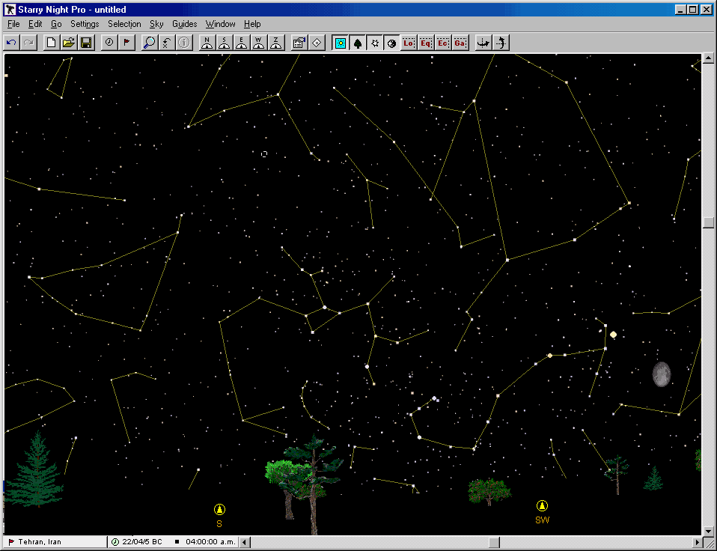Viewport: 717px width, 551px height.
Task: Save with the floppy disk icon
Action: point(86,43)
